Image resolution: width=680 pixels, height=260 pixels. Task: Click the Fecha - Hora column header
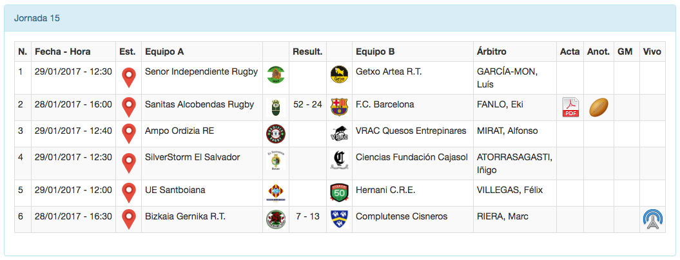[x=63, y=52]
